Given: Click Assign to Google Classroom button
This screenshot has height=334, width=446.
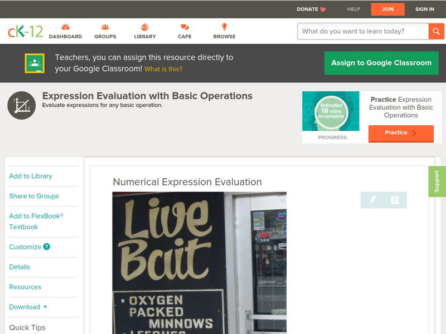Looking at the screenshot, I should click(x=381, y=63).
